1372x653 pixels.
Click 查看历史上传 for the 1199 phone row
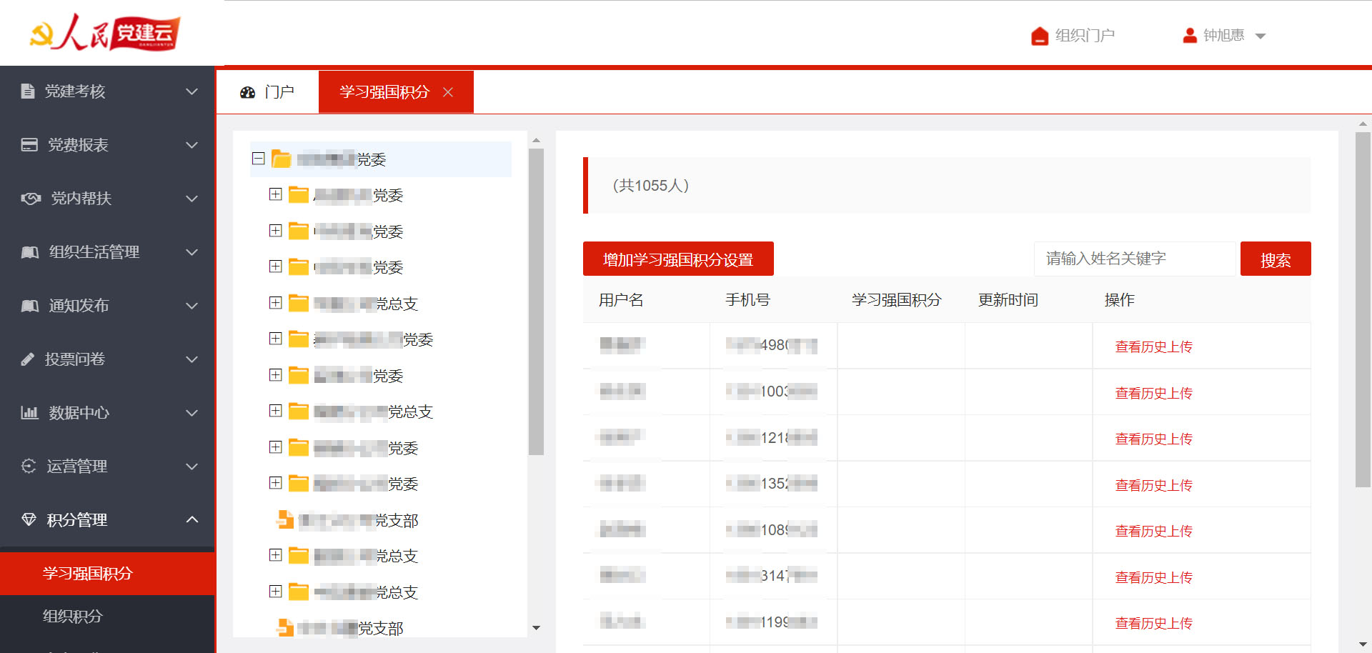point(1153,623)
